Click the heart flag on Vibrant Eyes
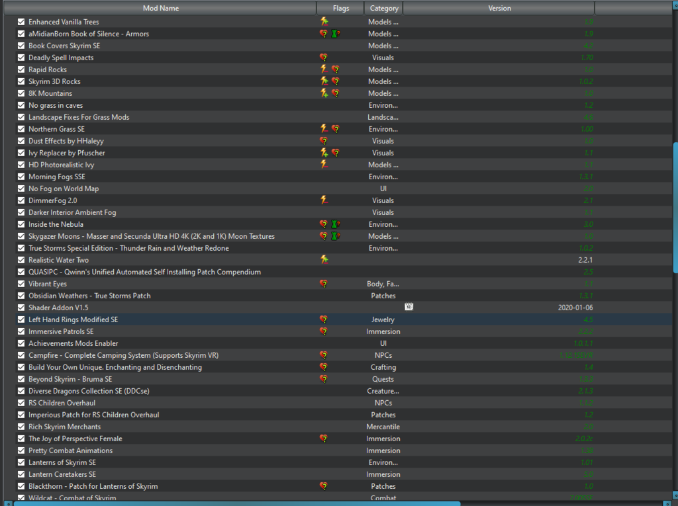The image size is (678, 506). (324, 284)
